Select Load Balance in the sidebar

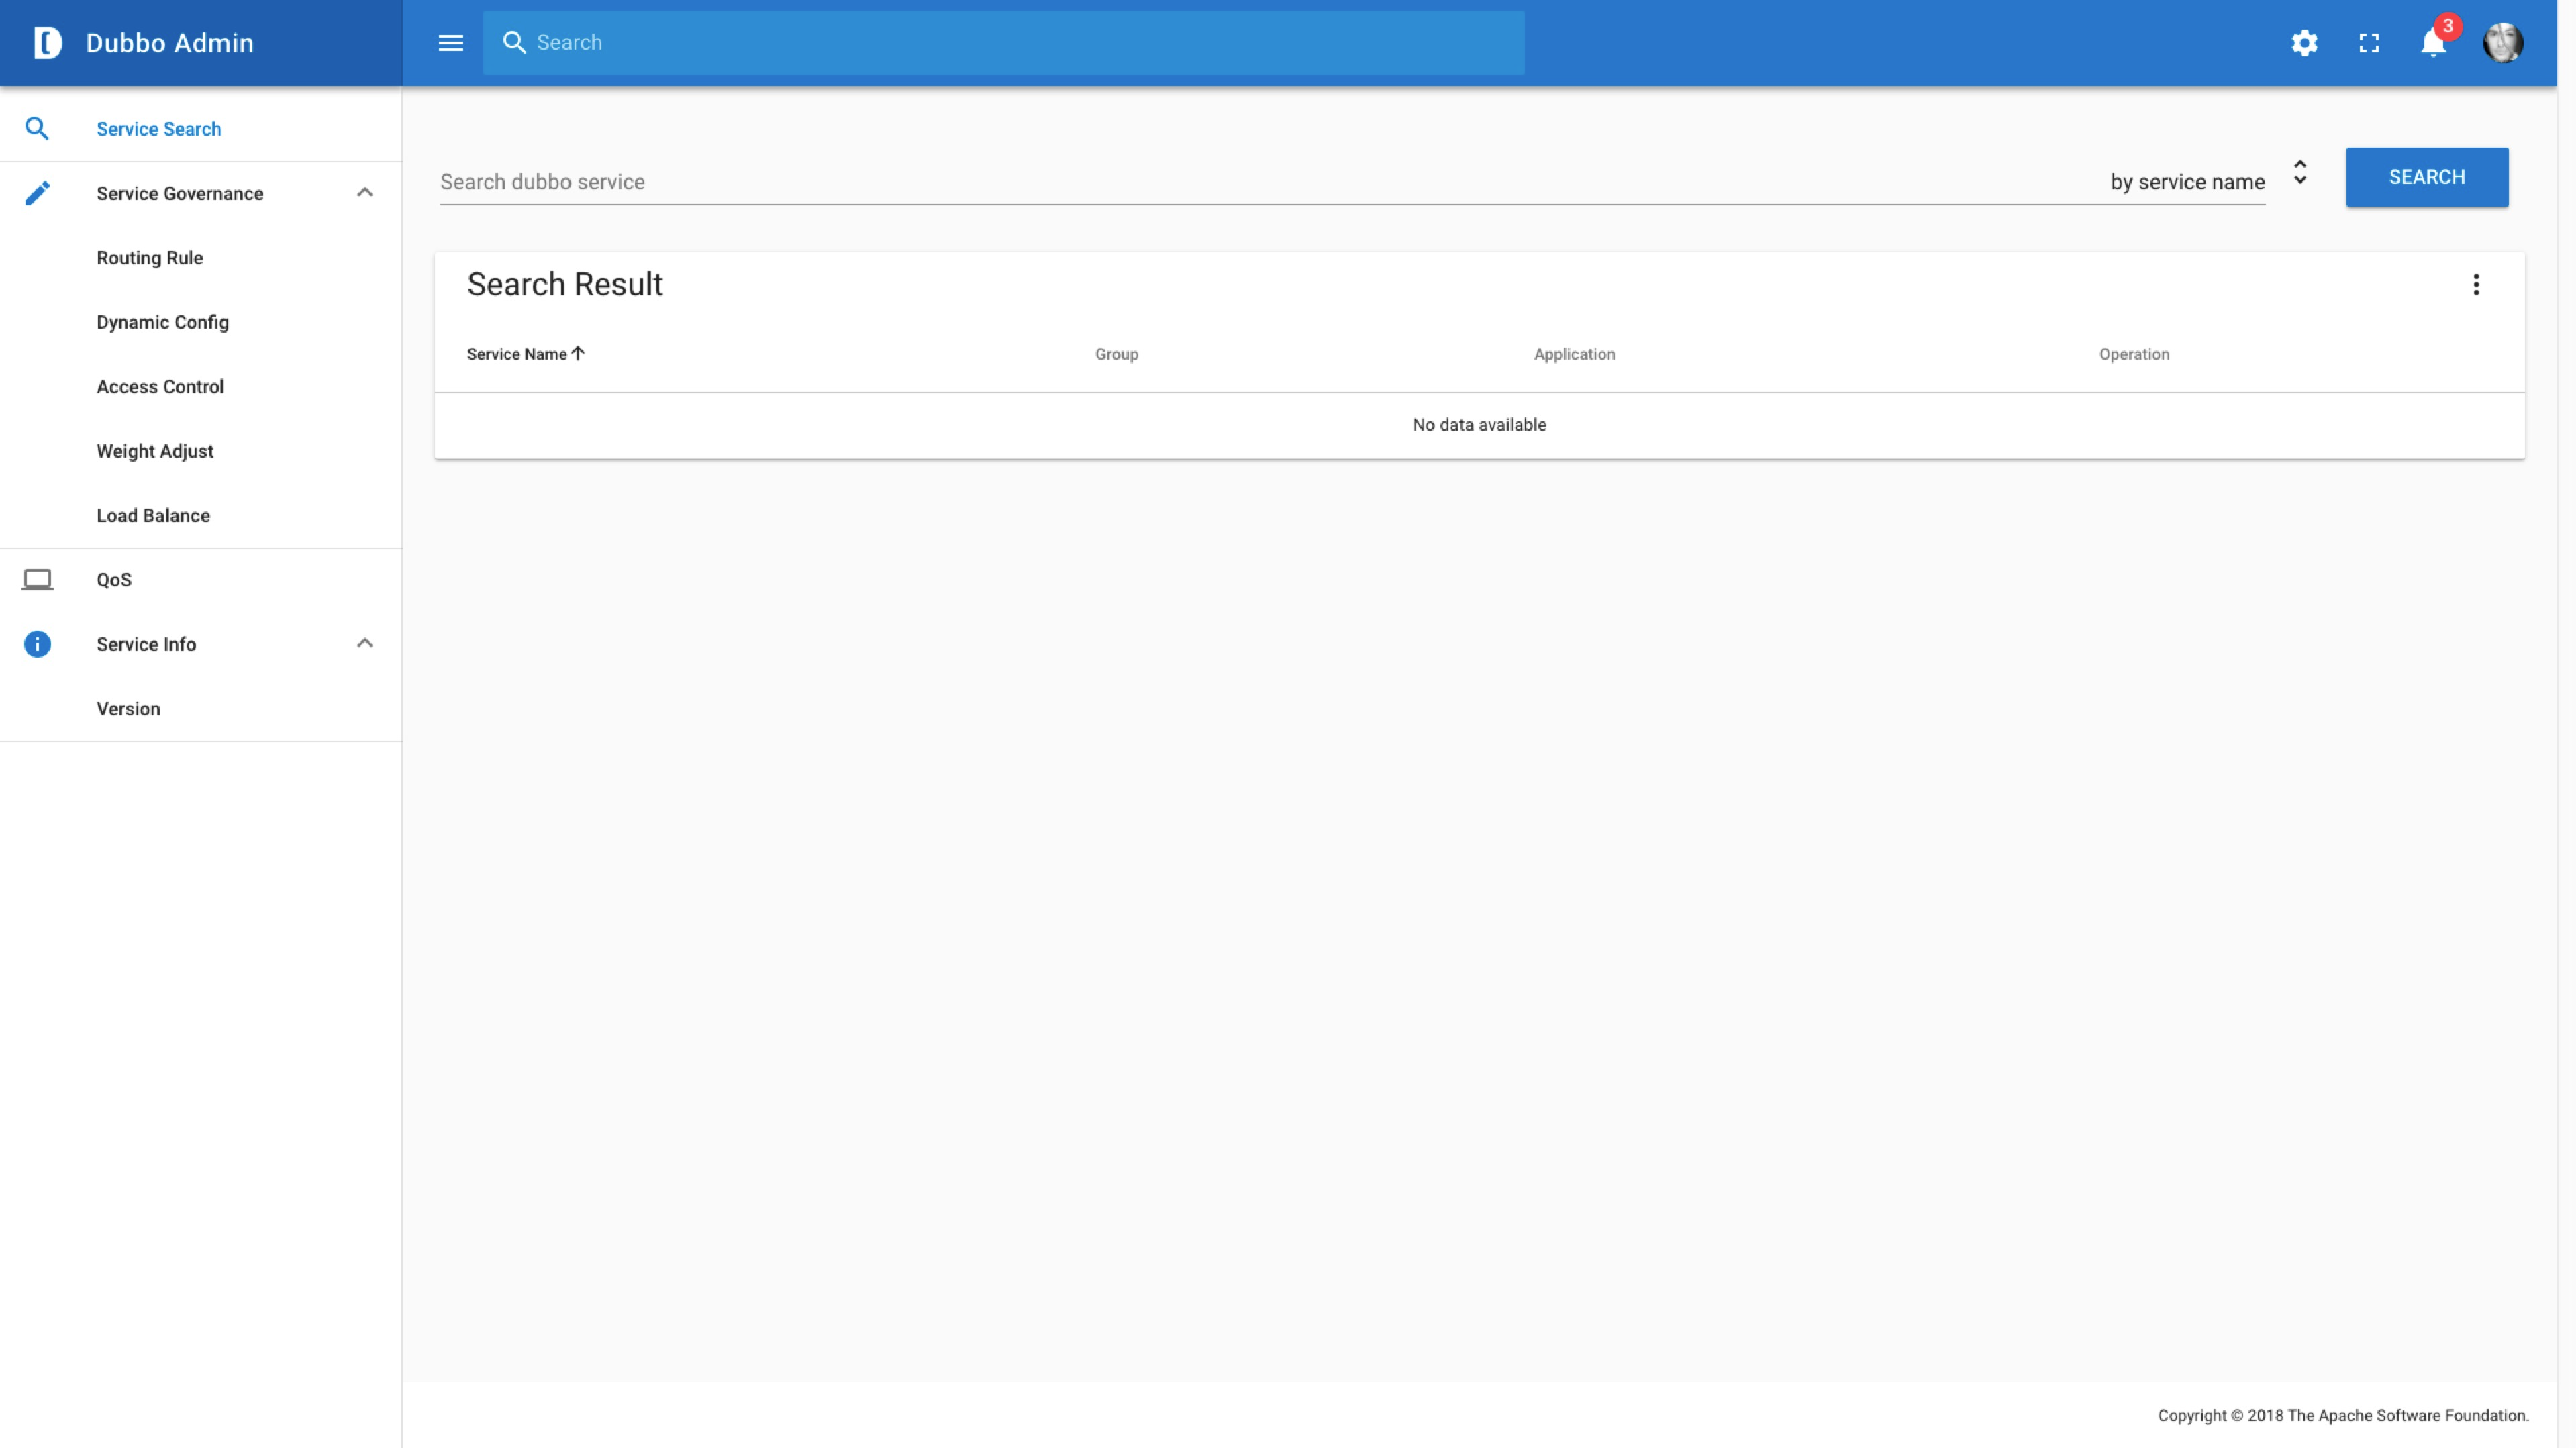click(153, 516)
